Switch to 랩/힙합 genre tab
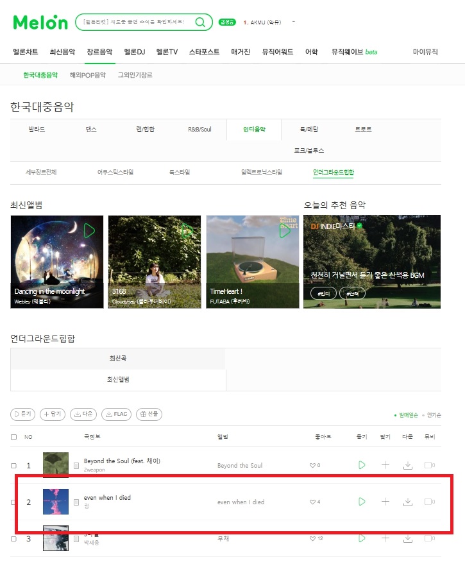The height and width of the screenshot is (562, 465). tap(145, 130)
